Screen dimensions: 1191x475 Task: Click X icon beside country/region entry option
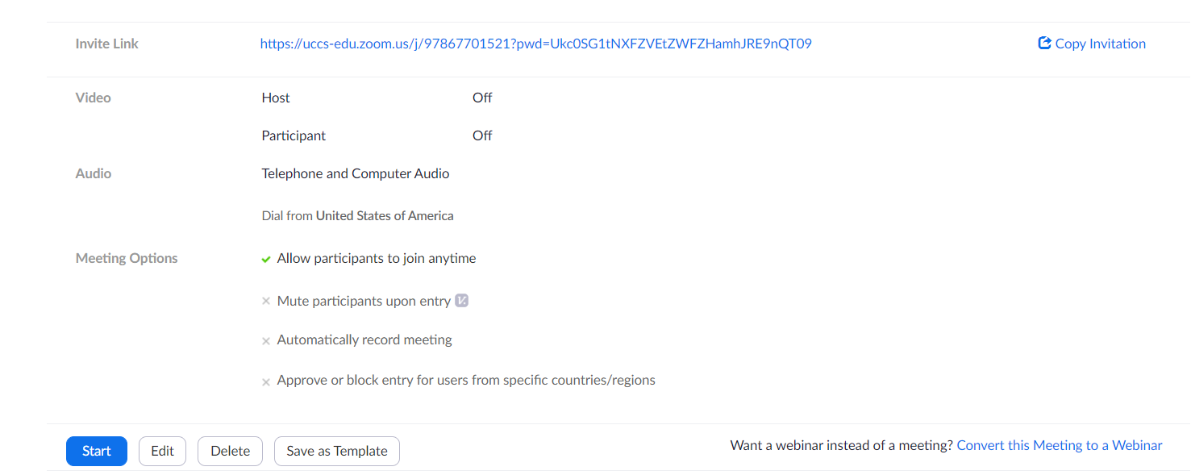pyautogui.click(x=265, y=382)
